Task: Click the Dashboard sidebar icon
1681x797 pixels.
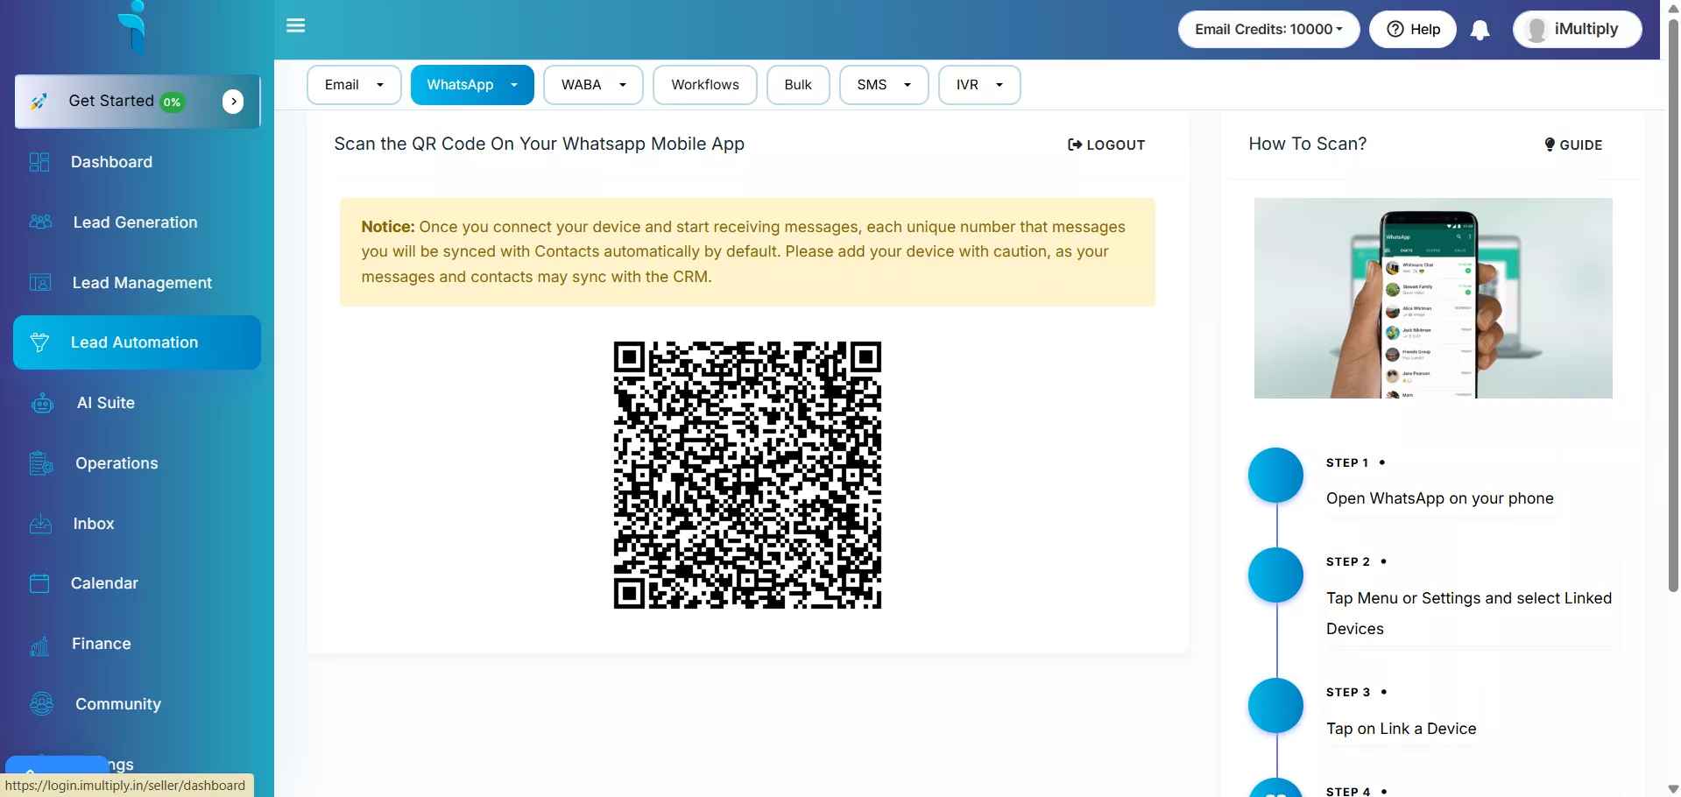Action: pyautogui.click(x=39, y=162)
